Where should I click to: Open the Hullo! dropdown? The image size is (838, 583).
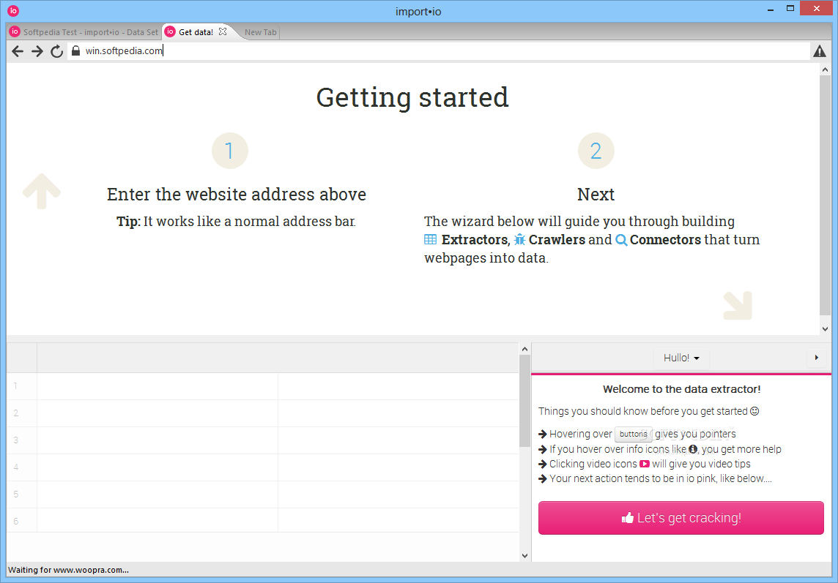[681, 358]
